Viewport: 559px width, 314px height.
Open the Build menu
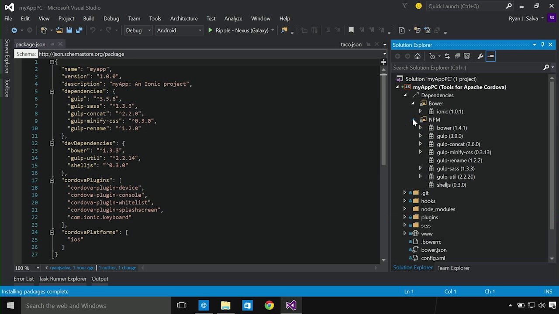coord(89,18)
